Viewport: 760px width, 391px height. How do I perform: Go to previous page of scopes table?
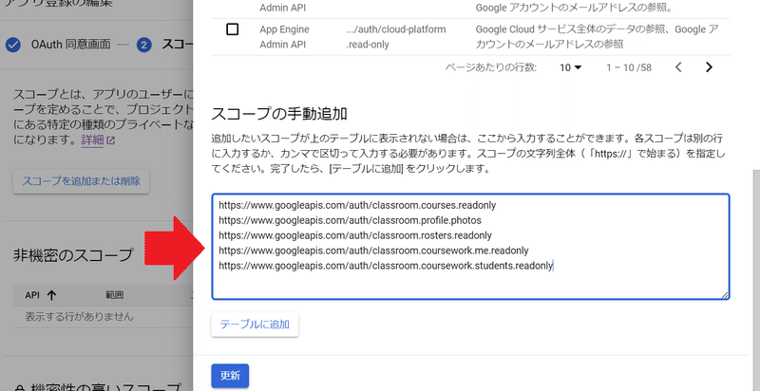678,67
